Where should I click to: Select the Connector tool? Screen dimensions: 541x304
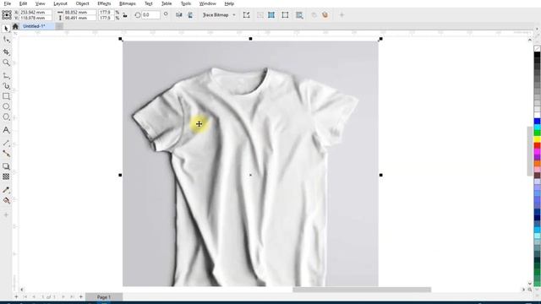click(6, 154)
